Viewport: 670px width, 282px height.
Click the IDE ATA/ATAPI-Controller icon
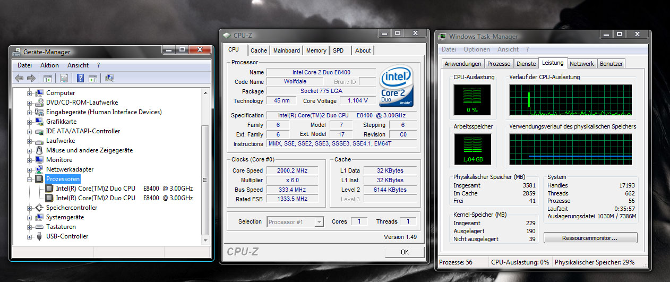[x=39, y=131]
